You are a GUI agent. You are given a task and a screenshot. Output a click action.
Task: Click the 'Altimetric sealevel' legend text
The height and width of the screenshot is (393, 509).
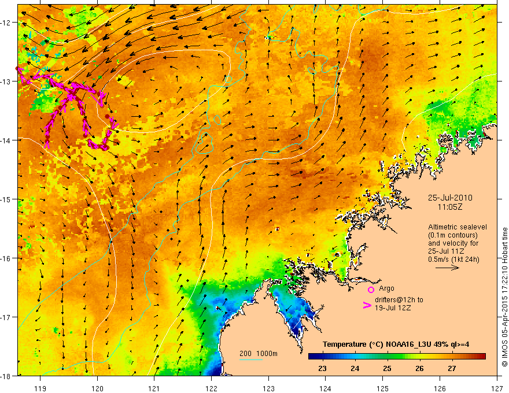coord(457,227)
